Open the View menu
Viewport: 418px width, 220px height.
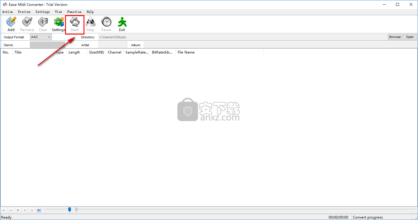point(59,12)
